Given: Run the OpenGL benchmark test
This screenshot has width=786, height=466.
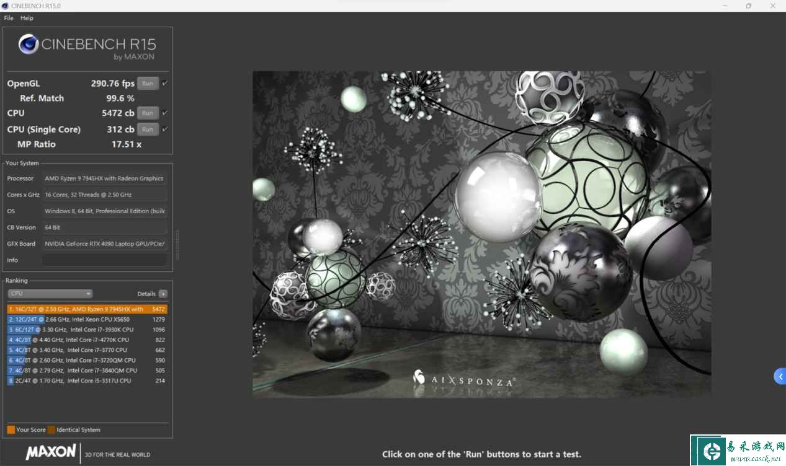Looking at the screenshot, I should (x=148, y=84).
